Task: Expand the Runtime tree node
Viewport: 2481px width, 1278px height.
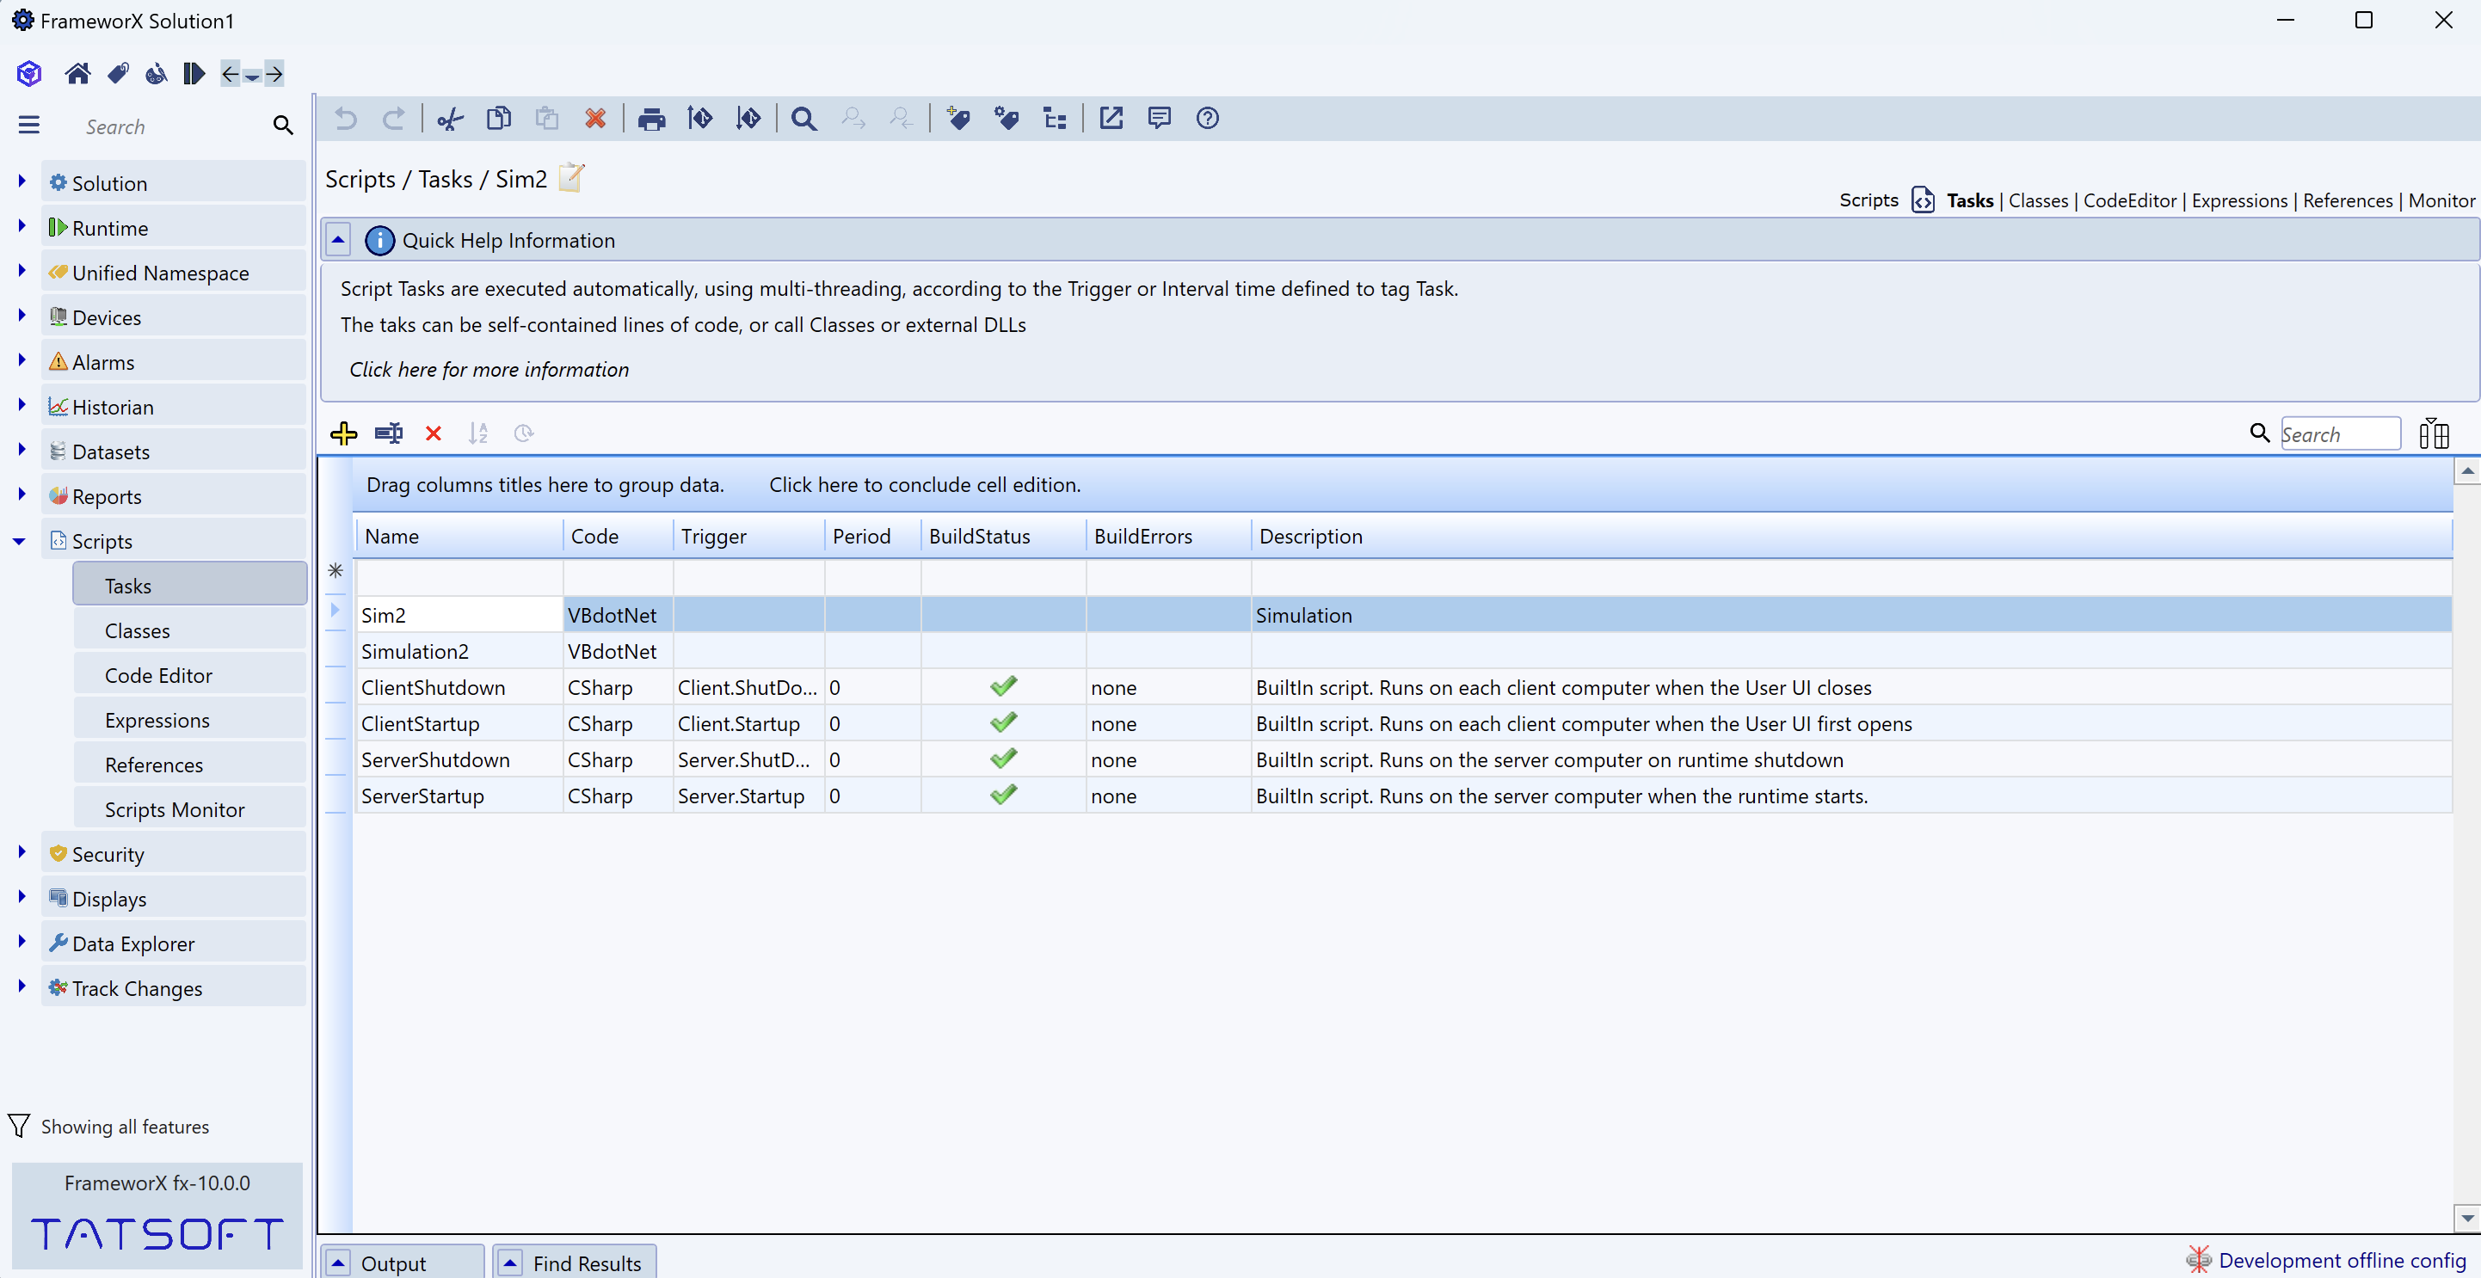Action: coord(22,226)
